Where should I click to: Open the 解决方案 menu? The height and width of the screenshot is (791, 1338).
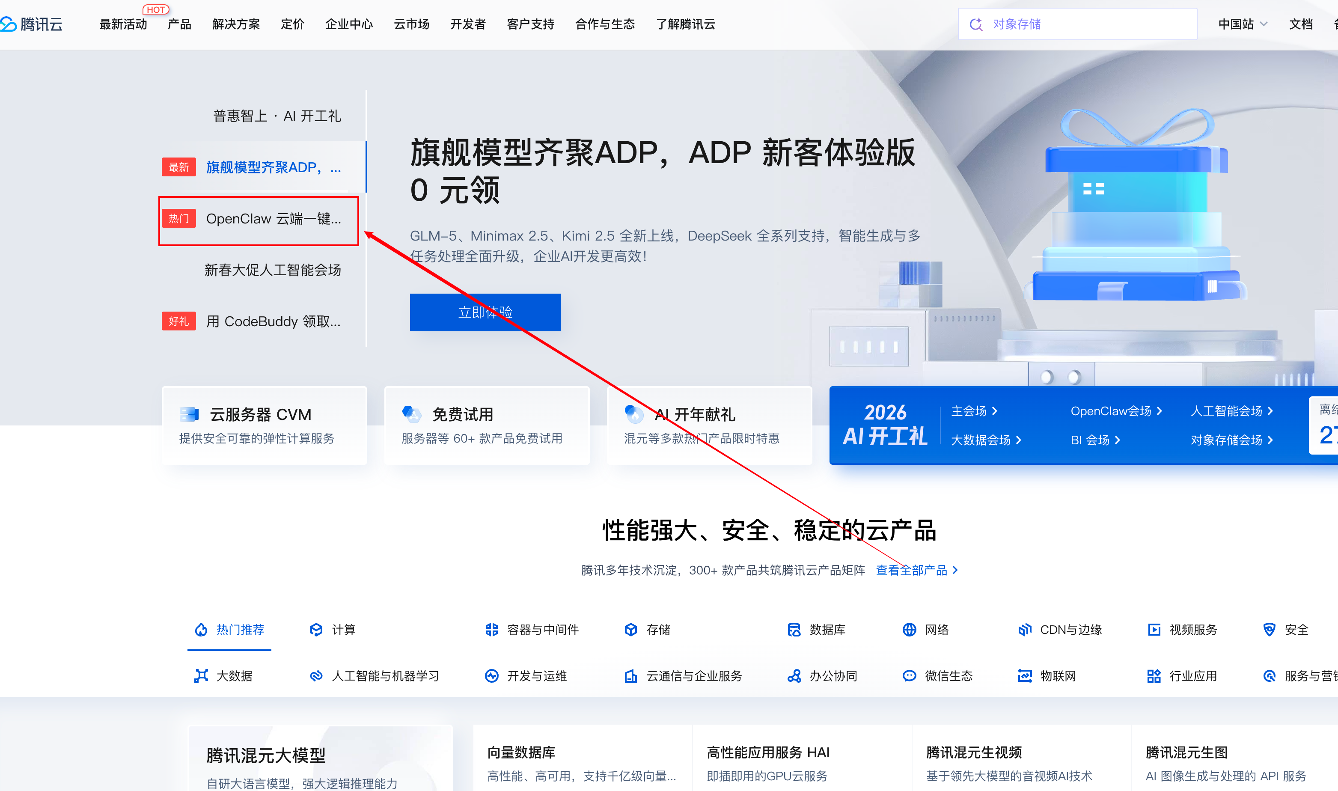click(x=236, y=24)
